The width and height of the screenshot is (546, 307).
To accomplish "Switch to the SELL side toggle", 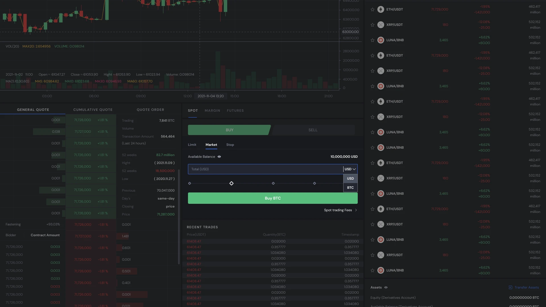I will coord(313,130).
